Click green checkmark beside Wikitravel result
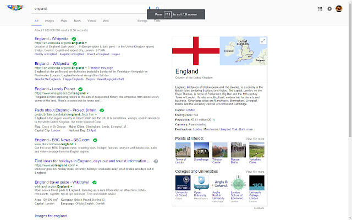 94,183
